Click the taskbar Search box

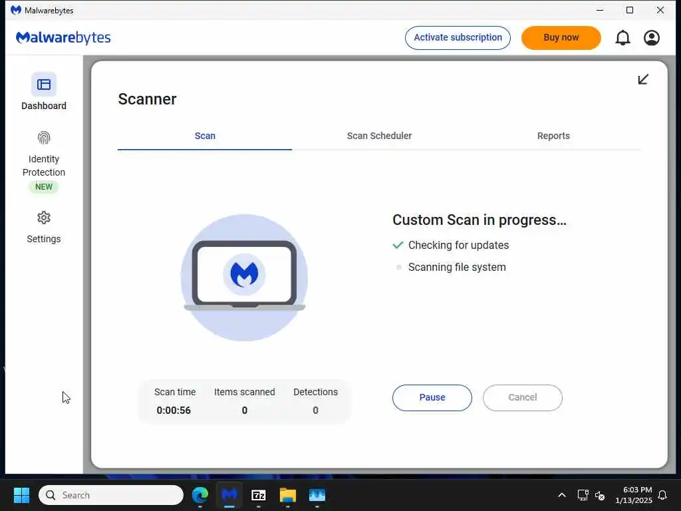pyautogui.click(x=111, y=495)
